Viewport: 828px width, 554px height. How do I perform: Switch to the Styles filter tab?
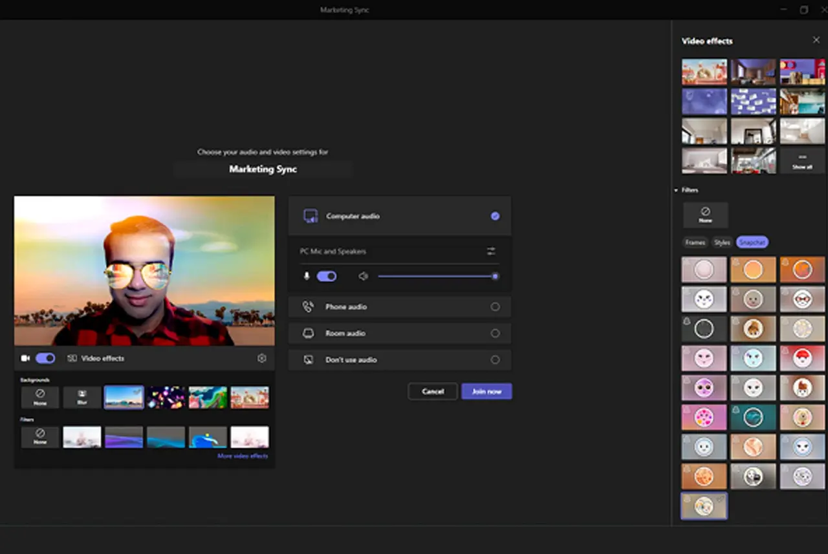point(722,242)
